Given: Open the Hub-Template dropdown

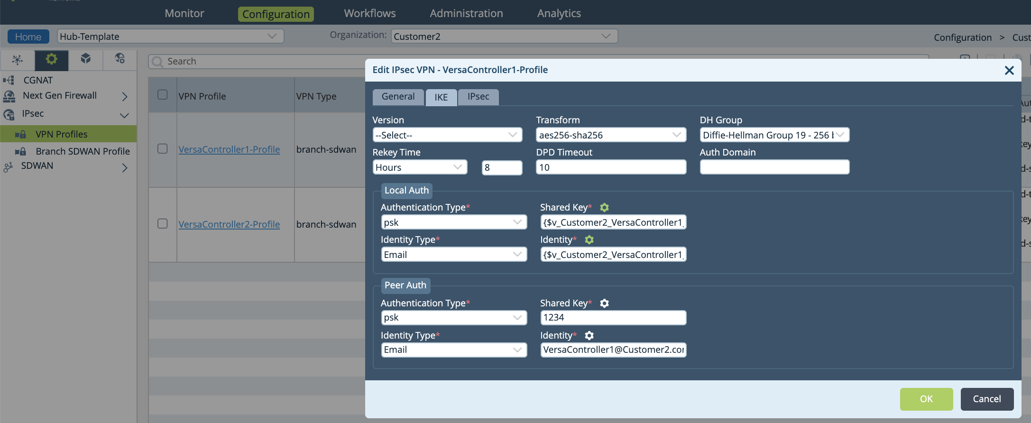Looking at the screenshot, I should (171, 36).
